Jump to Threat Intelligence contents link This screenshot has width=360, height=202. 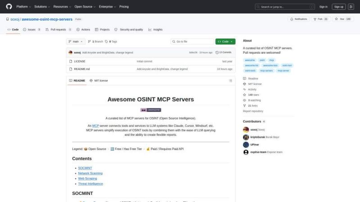[90, 184]
